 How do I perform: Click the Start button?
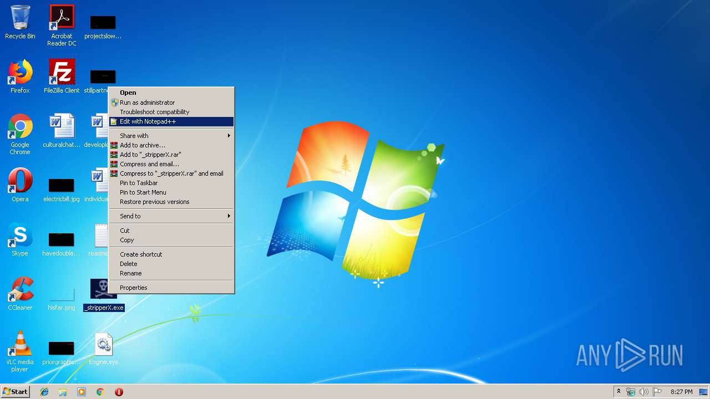pos(15,392)
